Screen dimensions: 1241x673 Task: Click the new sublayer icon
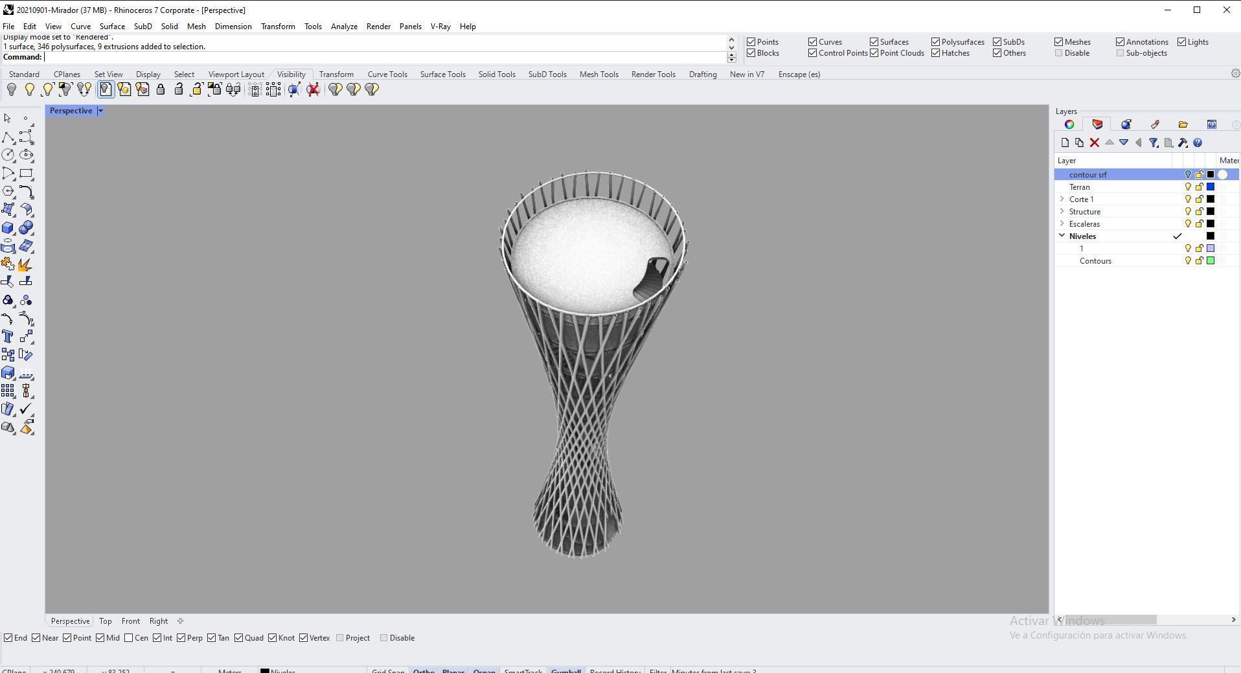coord(1079,143)
